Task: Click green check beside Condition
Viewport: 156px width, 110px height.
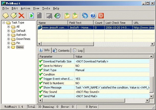Action: point(41,74)
